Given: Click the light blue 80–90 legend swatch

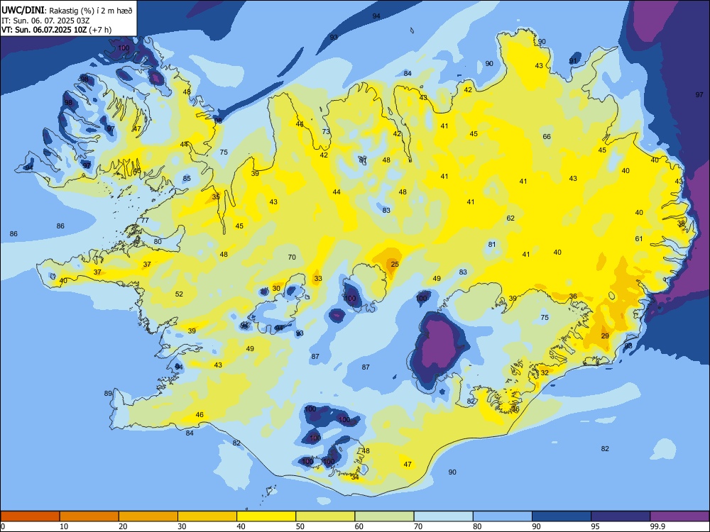Looking at the screenshot, I should 503,516.
